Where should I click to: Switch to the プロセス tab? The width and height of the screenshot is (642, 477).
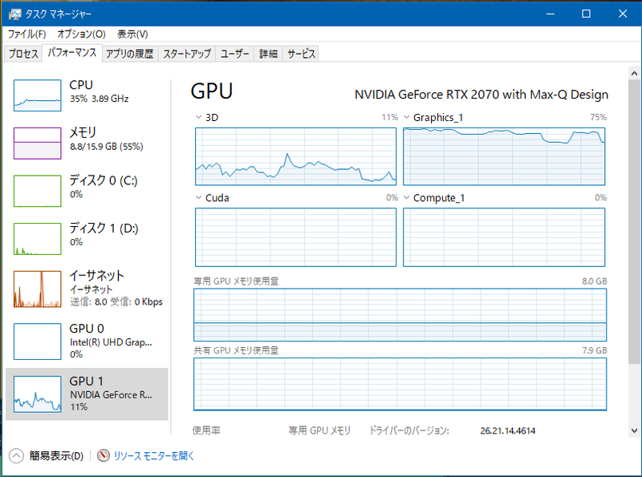(23, 54)
